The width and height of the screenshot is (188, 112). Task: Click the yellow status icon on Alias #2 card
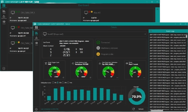[92, 12]
